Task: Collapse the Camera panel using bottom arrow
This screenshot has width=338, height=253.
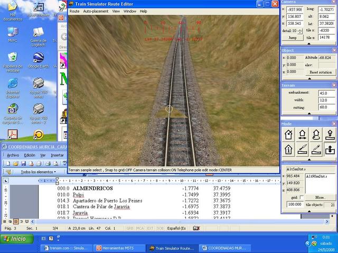Action: click(308, 43)
